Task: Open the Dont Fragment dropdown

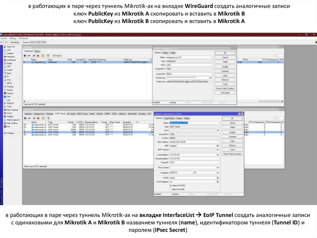Action: click(x=218, y=182)
